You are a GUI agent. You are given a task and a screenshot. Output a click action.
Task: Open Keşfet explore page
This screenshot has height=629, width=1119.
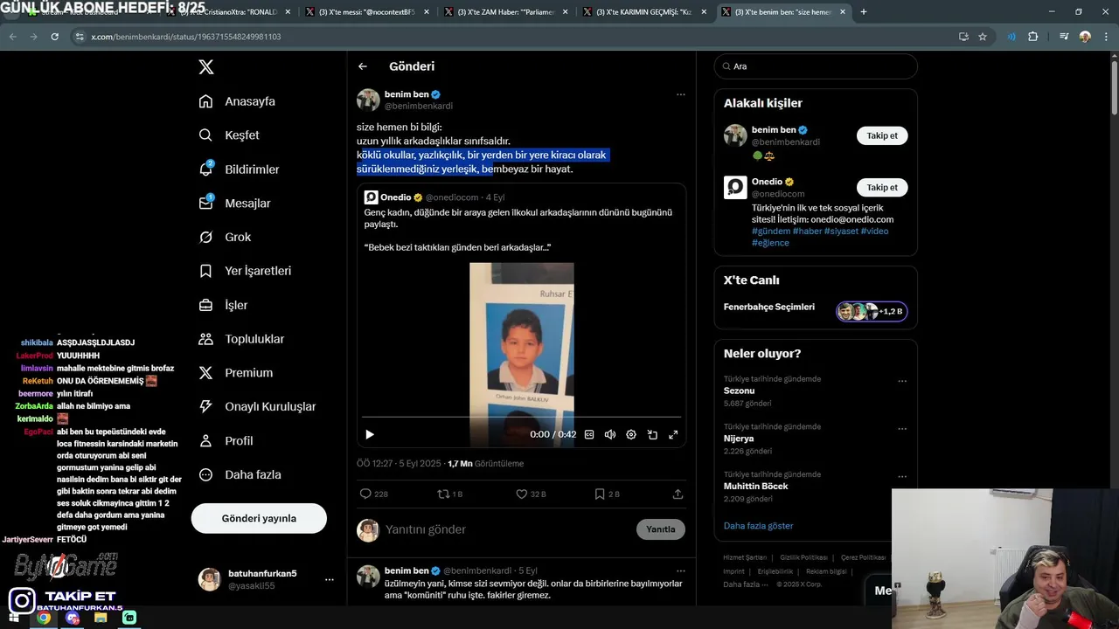coord(229,135)
